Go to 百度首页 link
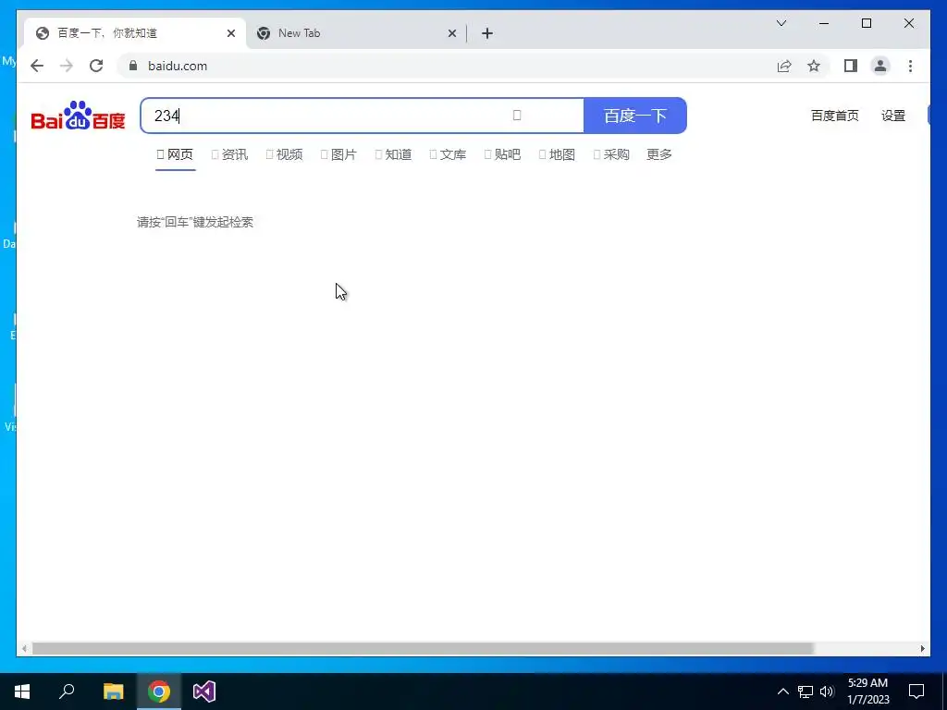 [835, 116]
